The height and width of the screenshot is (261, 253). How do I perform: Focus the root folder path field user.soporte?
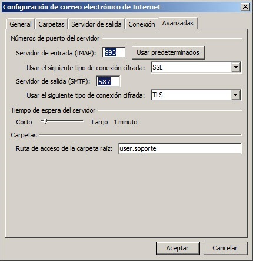click(x=180, y=148)
